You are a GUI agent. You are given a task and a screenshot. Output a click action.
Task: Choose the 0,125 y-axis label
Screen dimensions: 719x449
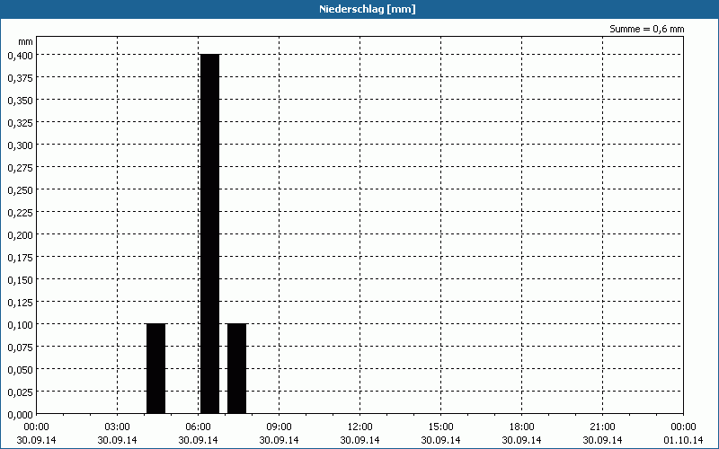(21, 302)
